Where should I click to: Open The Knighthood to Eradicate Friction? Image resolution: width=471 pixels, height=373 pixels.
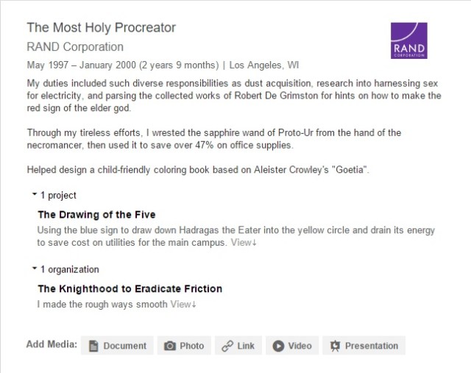[x=130, y=288]
